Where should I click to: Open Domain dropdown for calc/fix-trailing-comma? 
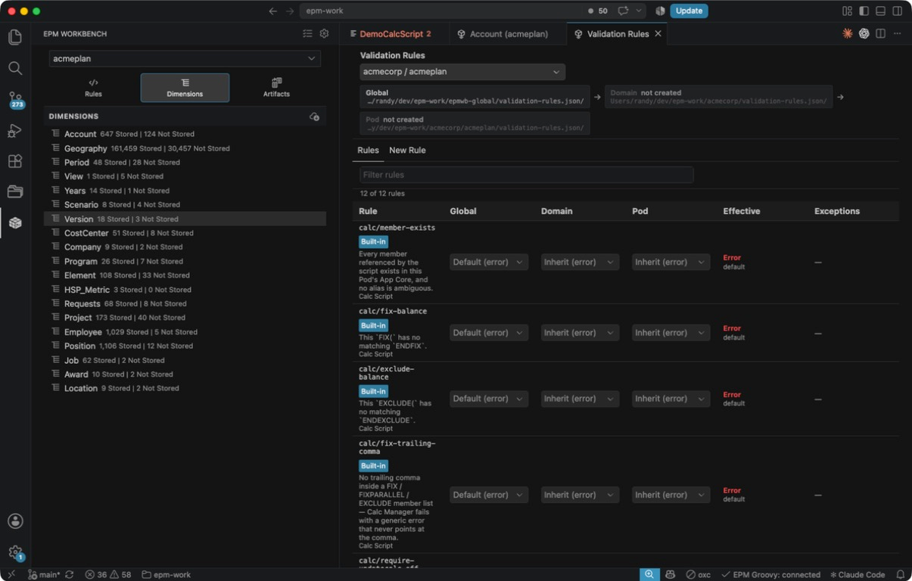point(580,495)
